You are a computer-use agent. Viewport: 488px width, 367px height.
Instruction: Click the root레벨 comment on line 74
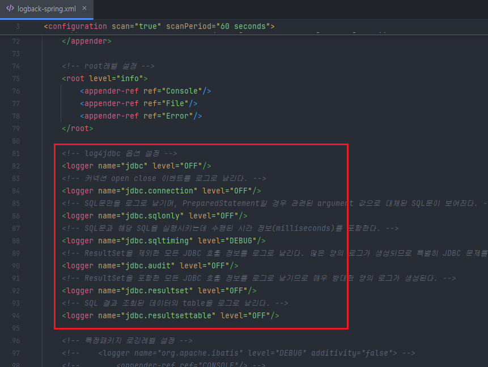[108, 66]
